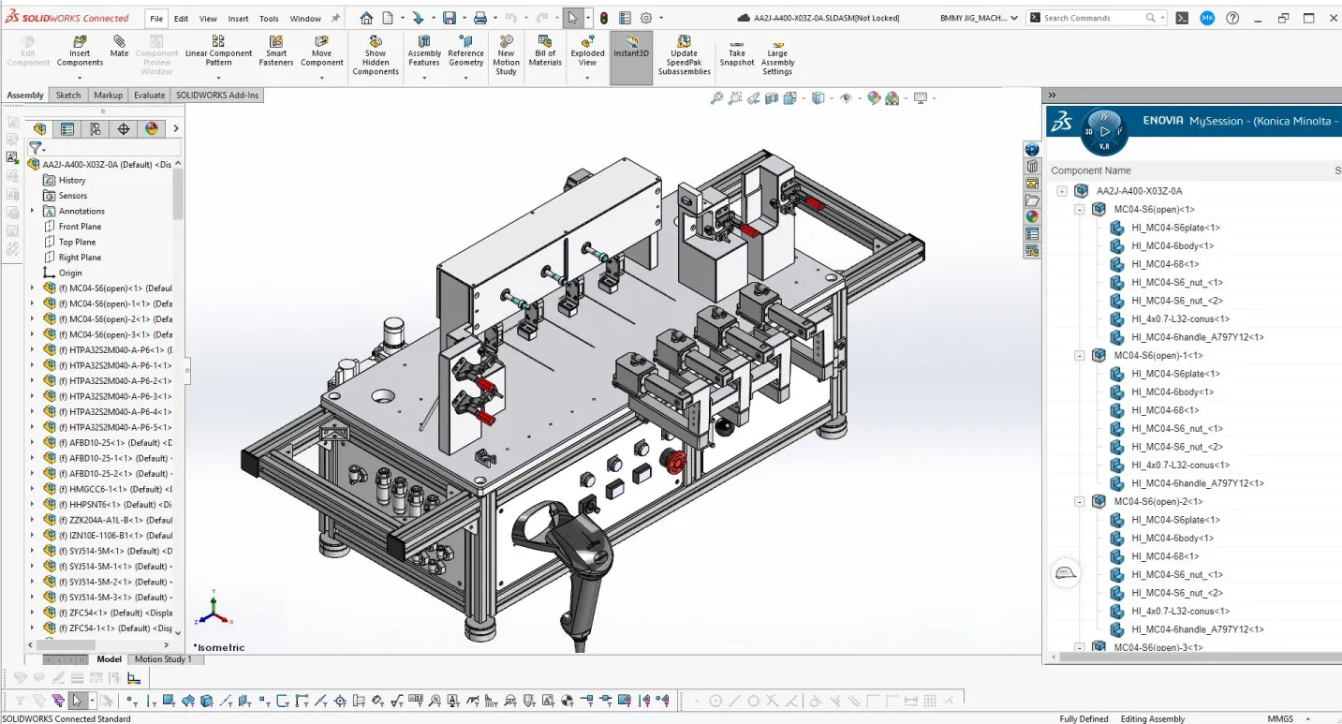Expand the Annotations tree item

(x=33, y=211)
